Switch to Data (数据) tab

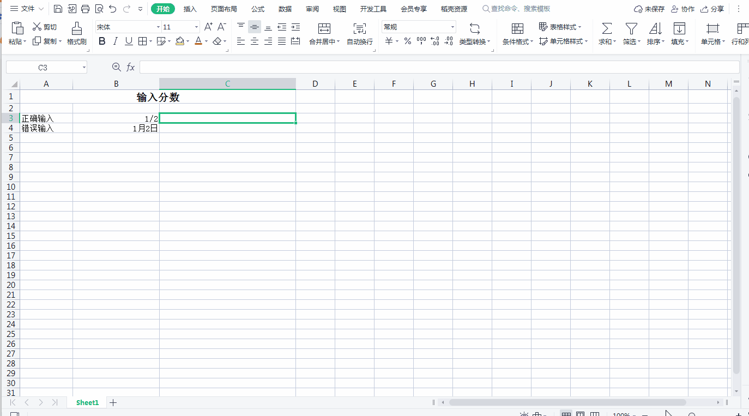pyautogui.click(x=285, y=9)
